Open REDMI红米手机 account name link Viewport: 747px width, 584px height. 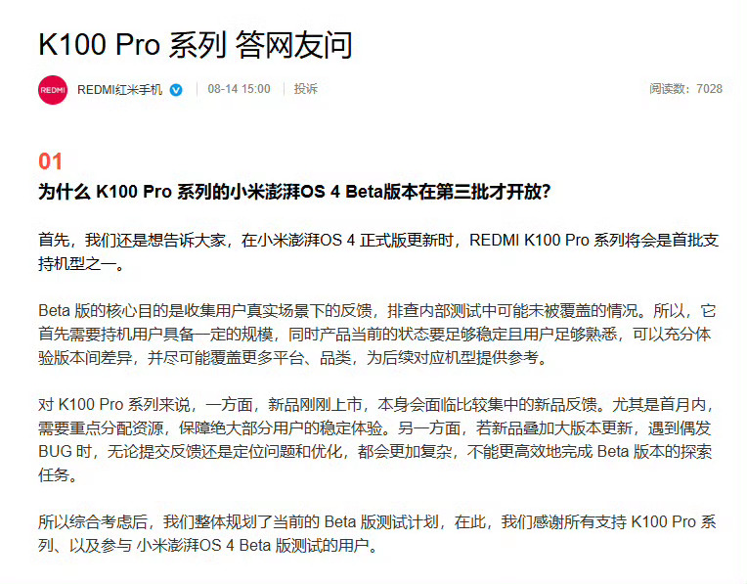point(119,90)
